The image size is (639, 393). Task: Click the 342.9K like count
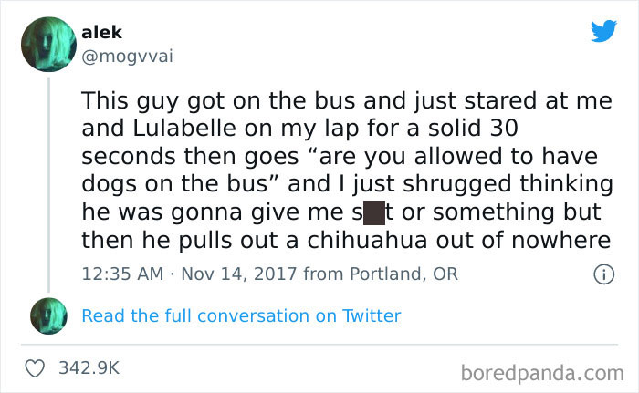pyautogui.click(x=89, y=367)
